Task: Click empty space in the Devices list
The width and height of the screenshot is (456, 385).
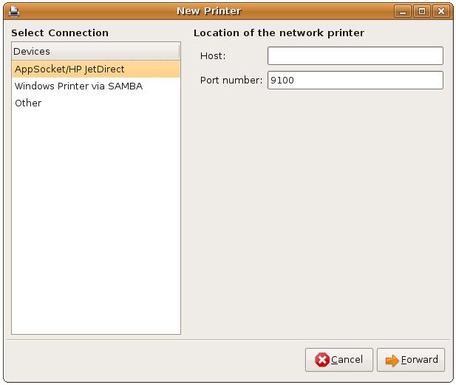Action: [x=95, y=222]
